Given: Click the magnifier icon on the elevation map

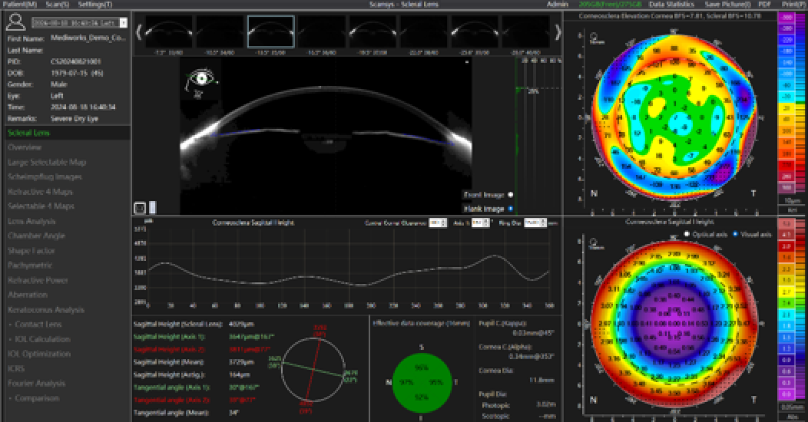Looking at the screenshot, I should pyautogui.click(x=593, y=37).
